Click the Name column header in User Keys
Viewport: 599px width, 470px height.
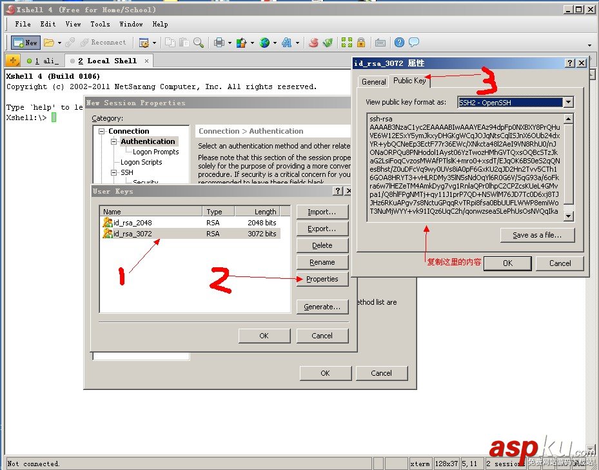[152, 212]
